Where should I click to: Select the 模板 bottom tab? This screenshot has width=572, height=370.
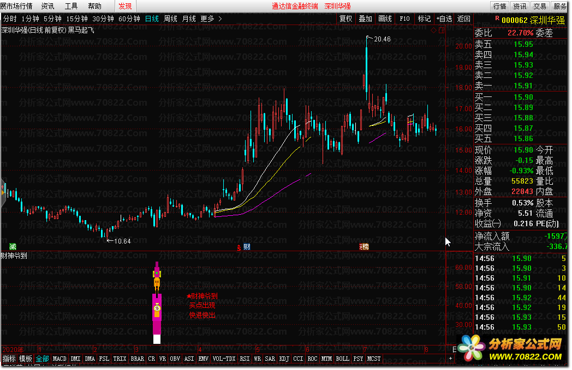click(25, 359)
